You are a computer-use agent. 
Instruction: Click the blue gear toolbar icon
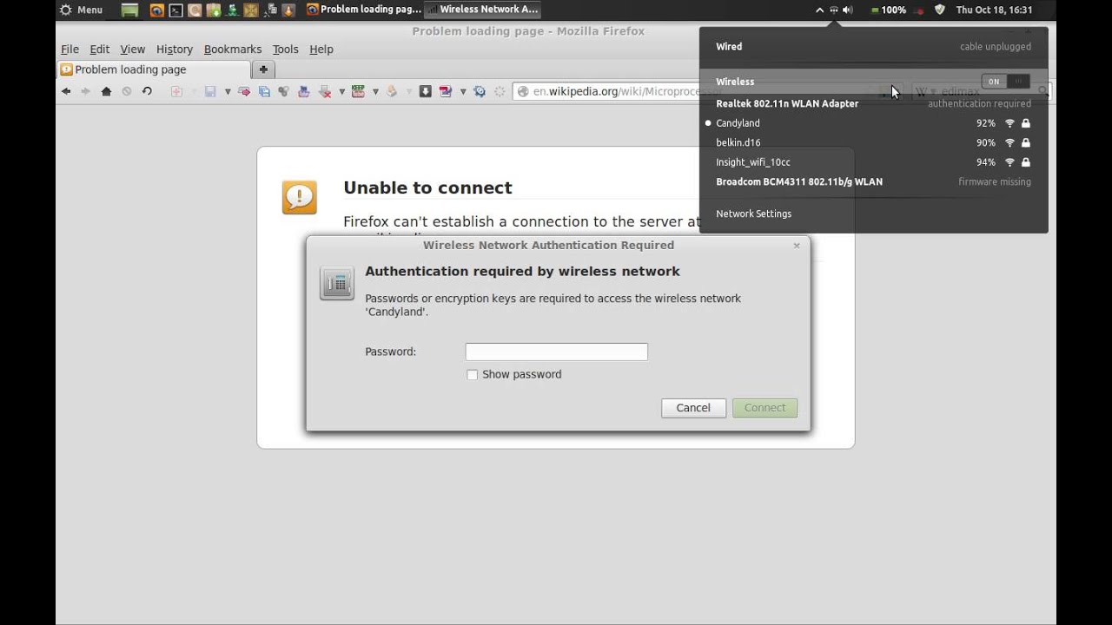[479, 91]
